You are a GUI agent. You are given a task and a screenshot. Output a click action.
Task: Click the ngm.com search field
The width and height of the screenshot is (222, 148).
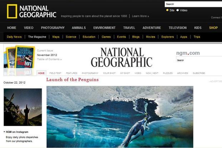[x=199, y=60]
